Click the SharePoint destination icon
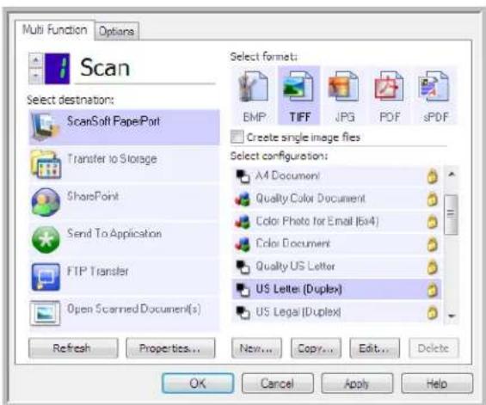The width and height of the screenshot is (486, 405). pyautogui.click(x=46, y=202)
